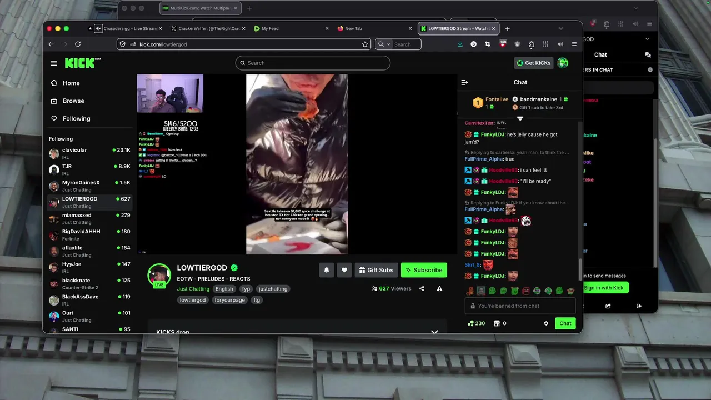711x400 pixels.
Task: Click the chat scrollbar
Action: [x=581, y=270]
